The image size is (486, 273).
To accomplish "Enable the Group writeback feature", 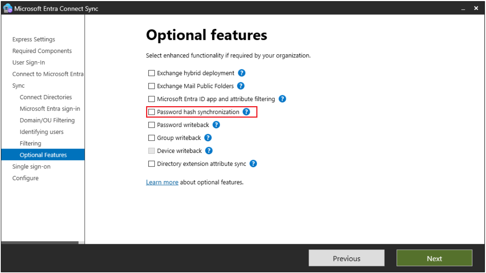I will pos(151,138).
